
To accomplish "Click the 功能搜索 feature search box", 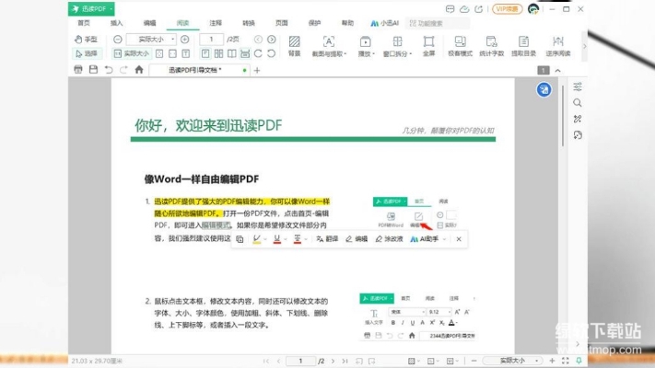I will (x=438, y=23).
